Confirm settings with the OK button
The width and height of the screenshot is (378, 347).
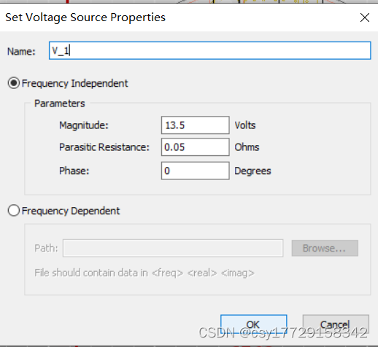point(254,324)
